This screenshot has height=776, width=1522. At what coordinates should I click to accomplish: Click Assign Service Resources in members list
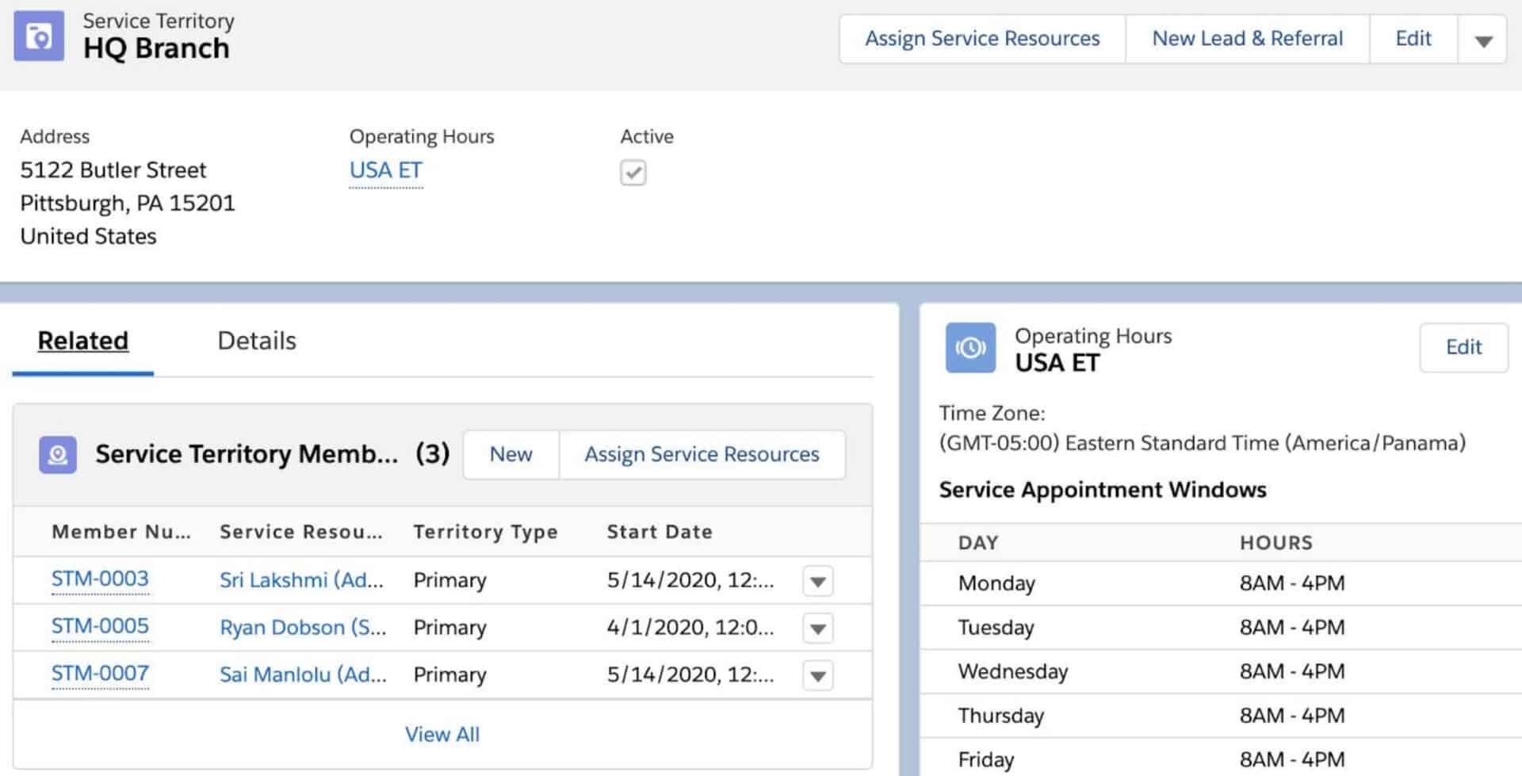point(702,454)
